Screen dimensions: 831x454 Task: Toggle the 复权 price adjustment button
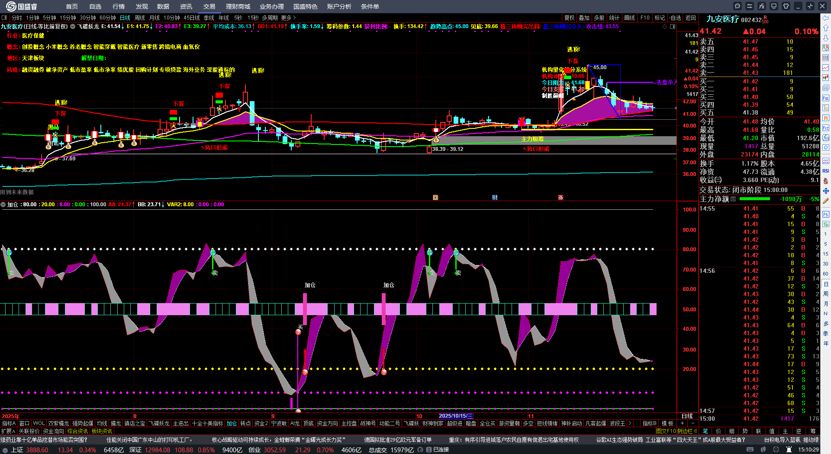(570, 18)
